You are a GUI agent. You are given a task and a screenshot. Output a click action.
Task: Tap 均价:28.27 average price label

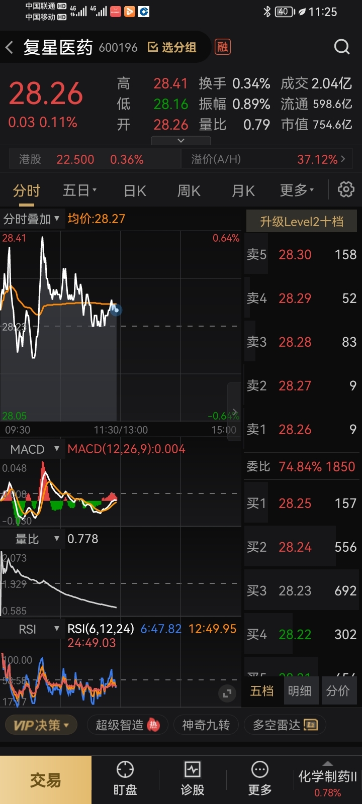97,219
